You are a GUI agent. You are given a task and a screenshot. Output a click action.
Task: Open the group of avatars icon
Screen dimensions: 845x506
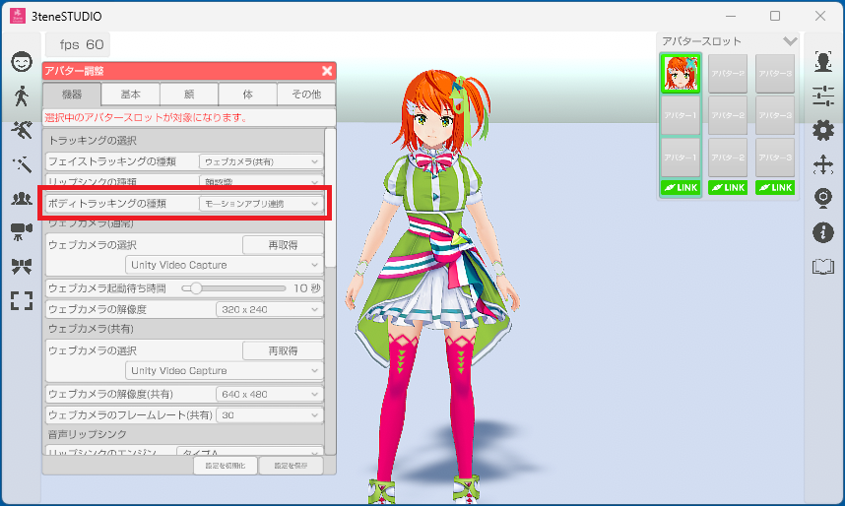pos(22,198)
